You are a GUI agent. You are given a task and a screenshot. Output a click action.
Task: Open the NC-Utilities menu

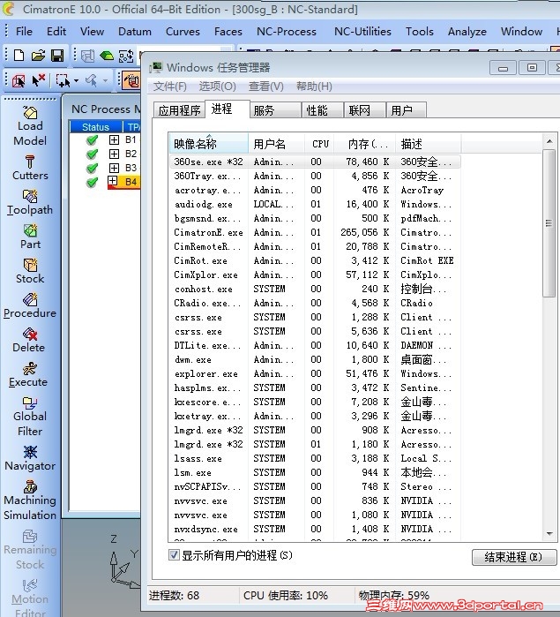click(362, 32)
